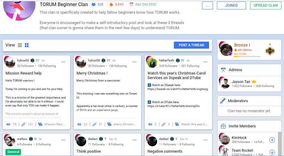Click the Bronze I rank badge icon
This screenshot has height=156, width=284.
pos(270,50)
